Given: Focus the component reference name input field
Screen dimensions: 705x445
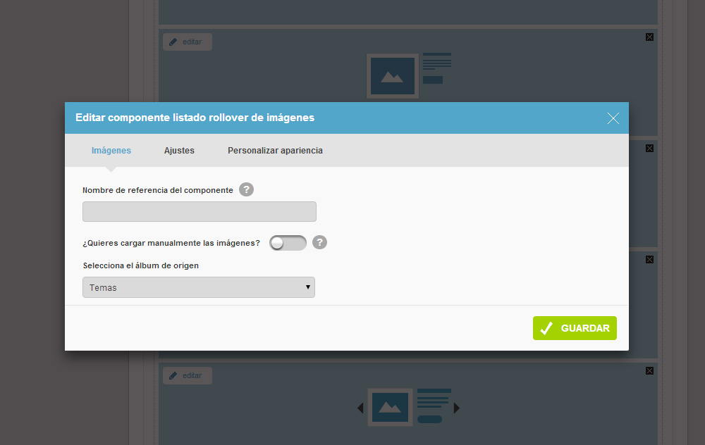Looking at the screenshot, I should click(x=200, y=211).
